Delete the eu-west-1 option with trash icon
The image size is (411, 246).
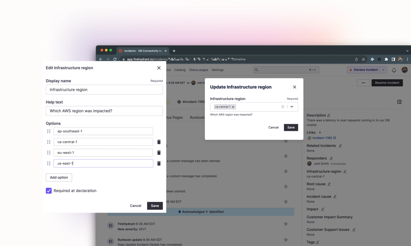159,153
